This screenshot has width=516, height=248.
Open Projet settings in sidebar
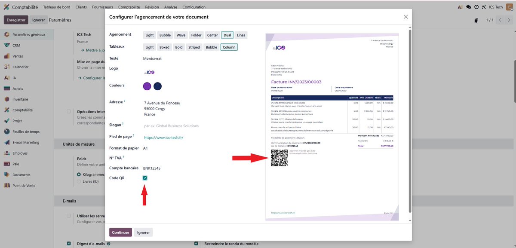pyautogui.click(x=27, y=121)
